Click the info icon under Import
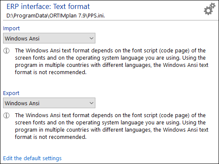 coord(6,51)
